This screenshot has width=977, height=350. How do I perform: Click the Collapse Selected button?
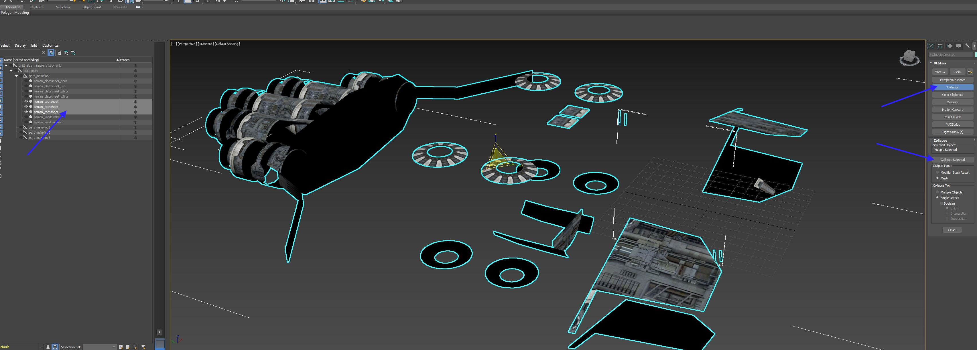coord(952,160)
